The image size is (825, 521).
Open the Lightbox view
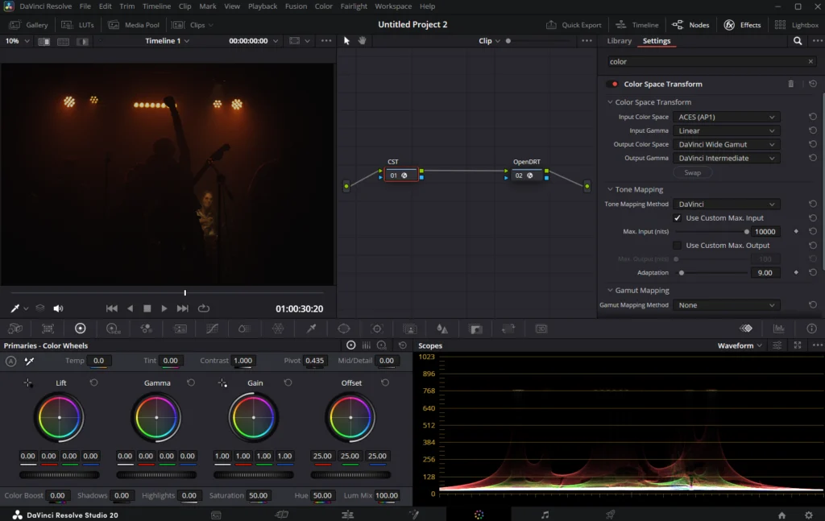pos(797,25)
